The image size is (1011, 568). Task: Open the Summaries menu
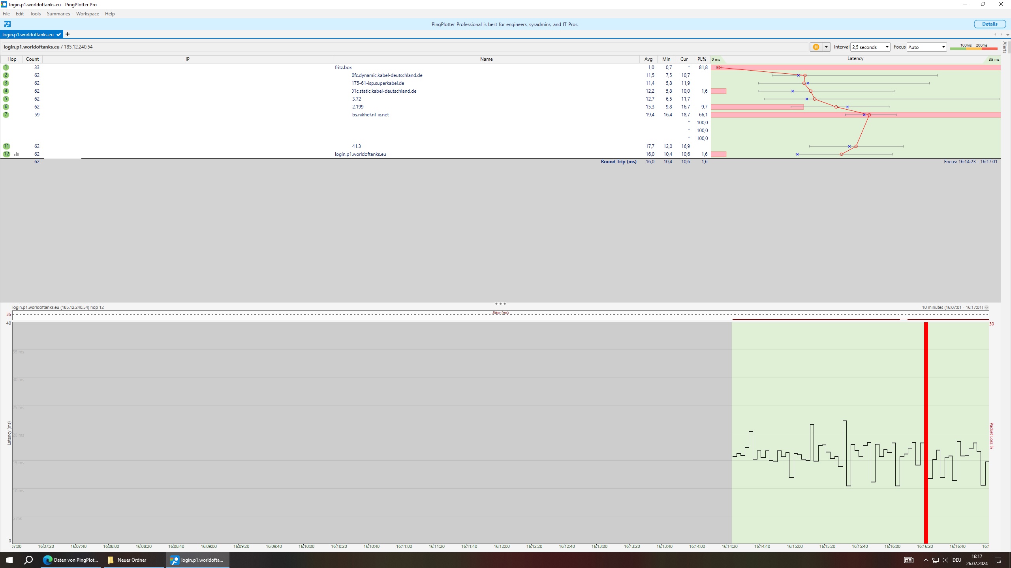(58, 14)
